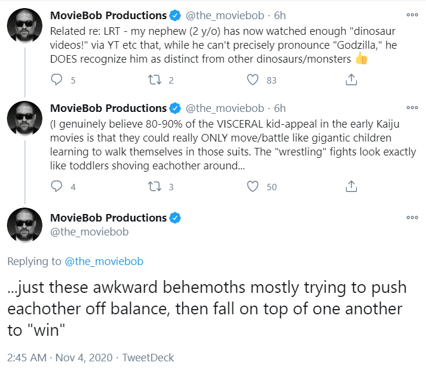Like the tweet with 50 likes
Viewport: 426px width, 370px height.
click(252, 187)
